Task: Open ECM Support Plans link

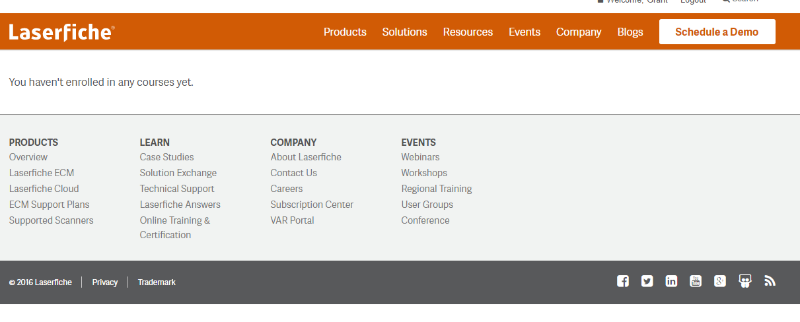Action: point(49,205)
